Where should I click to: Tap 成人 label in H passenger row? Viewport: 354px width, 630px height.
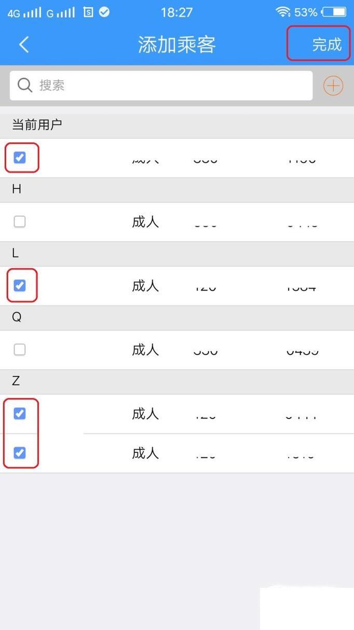coord(145,222)
